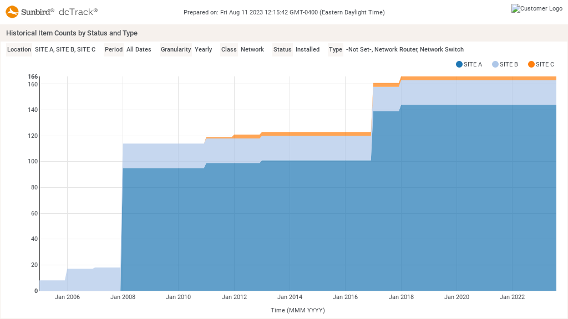Select the Status filter label
568x319 pixels.
[282, 49]
